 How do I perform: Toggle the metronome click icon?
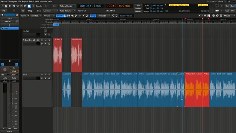[6, 6]
